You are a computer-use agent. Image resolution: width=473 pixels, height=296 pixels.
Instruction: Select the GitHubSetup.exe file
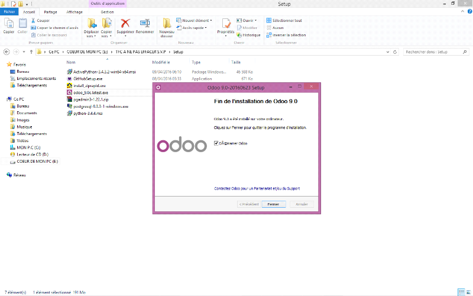click(88, 79)
